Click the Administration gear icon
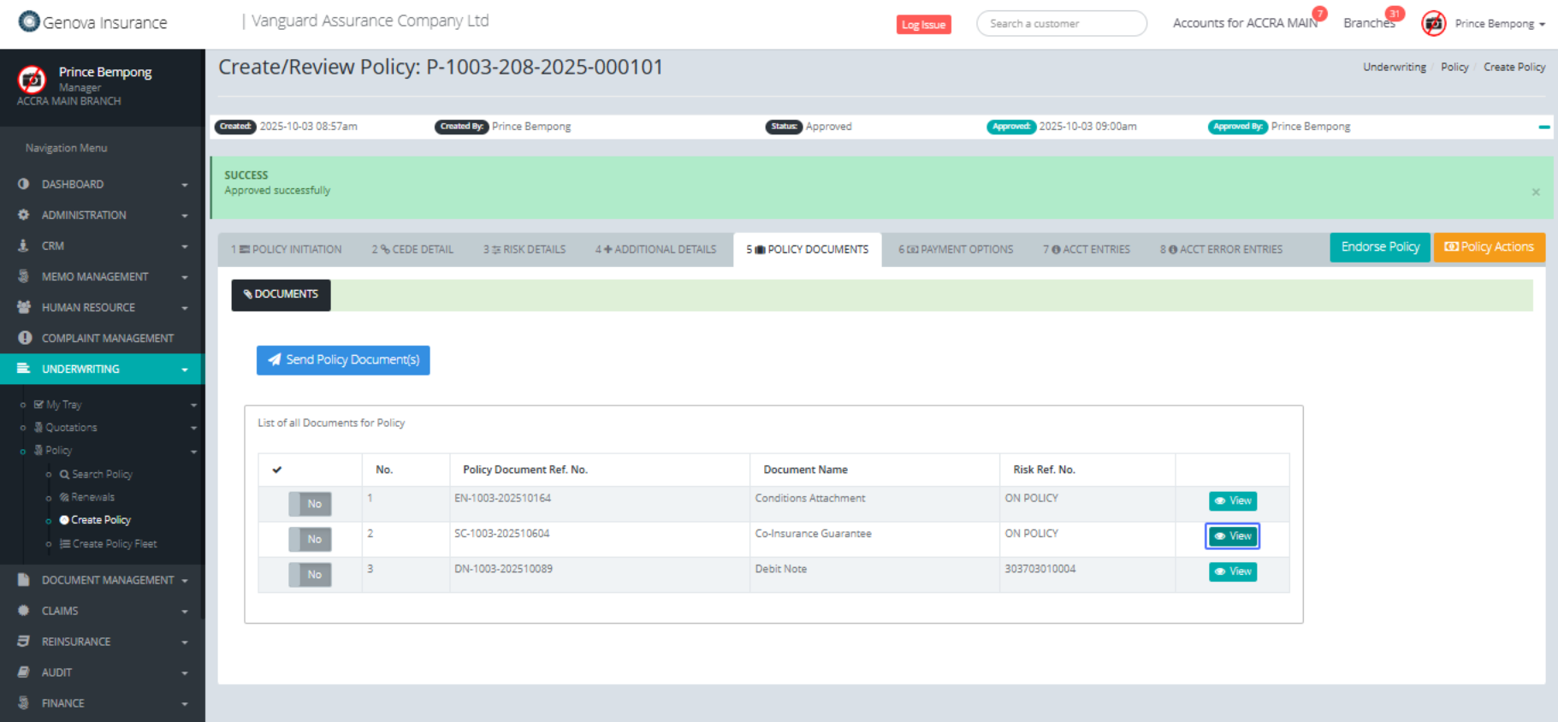Image resolution: width=1558 pixels, height=722 pixels. [24, 215]
